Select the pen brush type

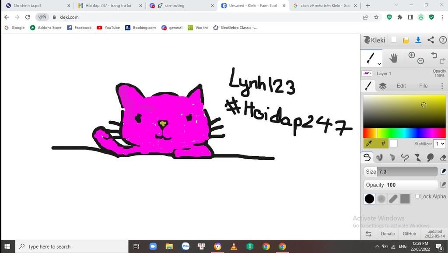(x=367, y=157)
